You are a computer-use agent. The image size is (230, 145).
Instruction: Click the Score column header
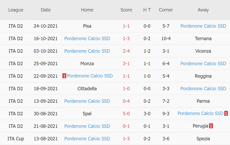tap(126, 10)
